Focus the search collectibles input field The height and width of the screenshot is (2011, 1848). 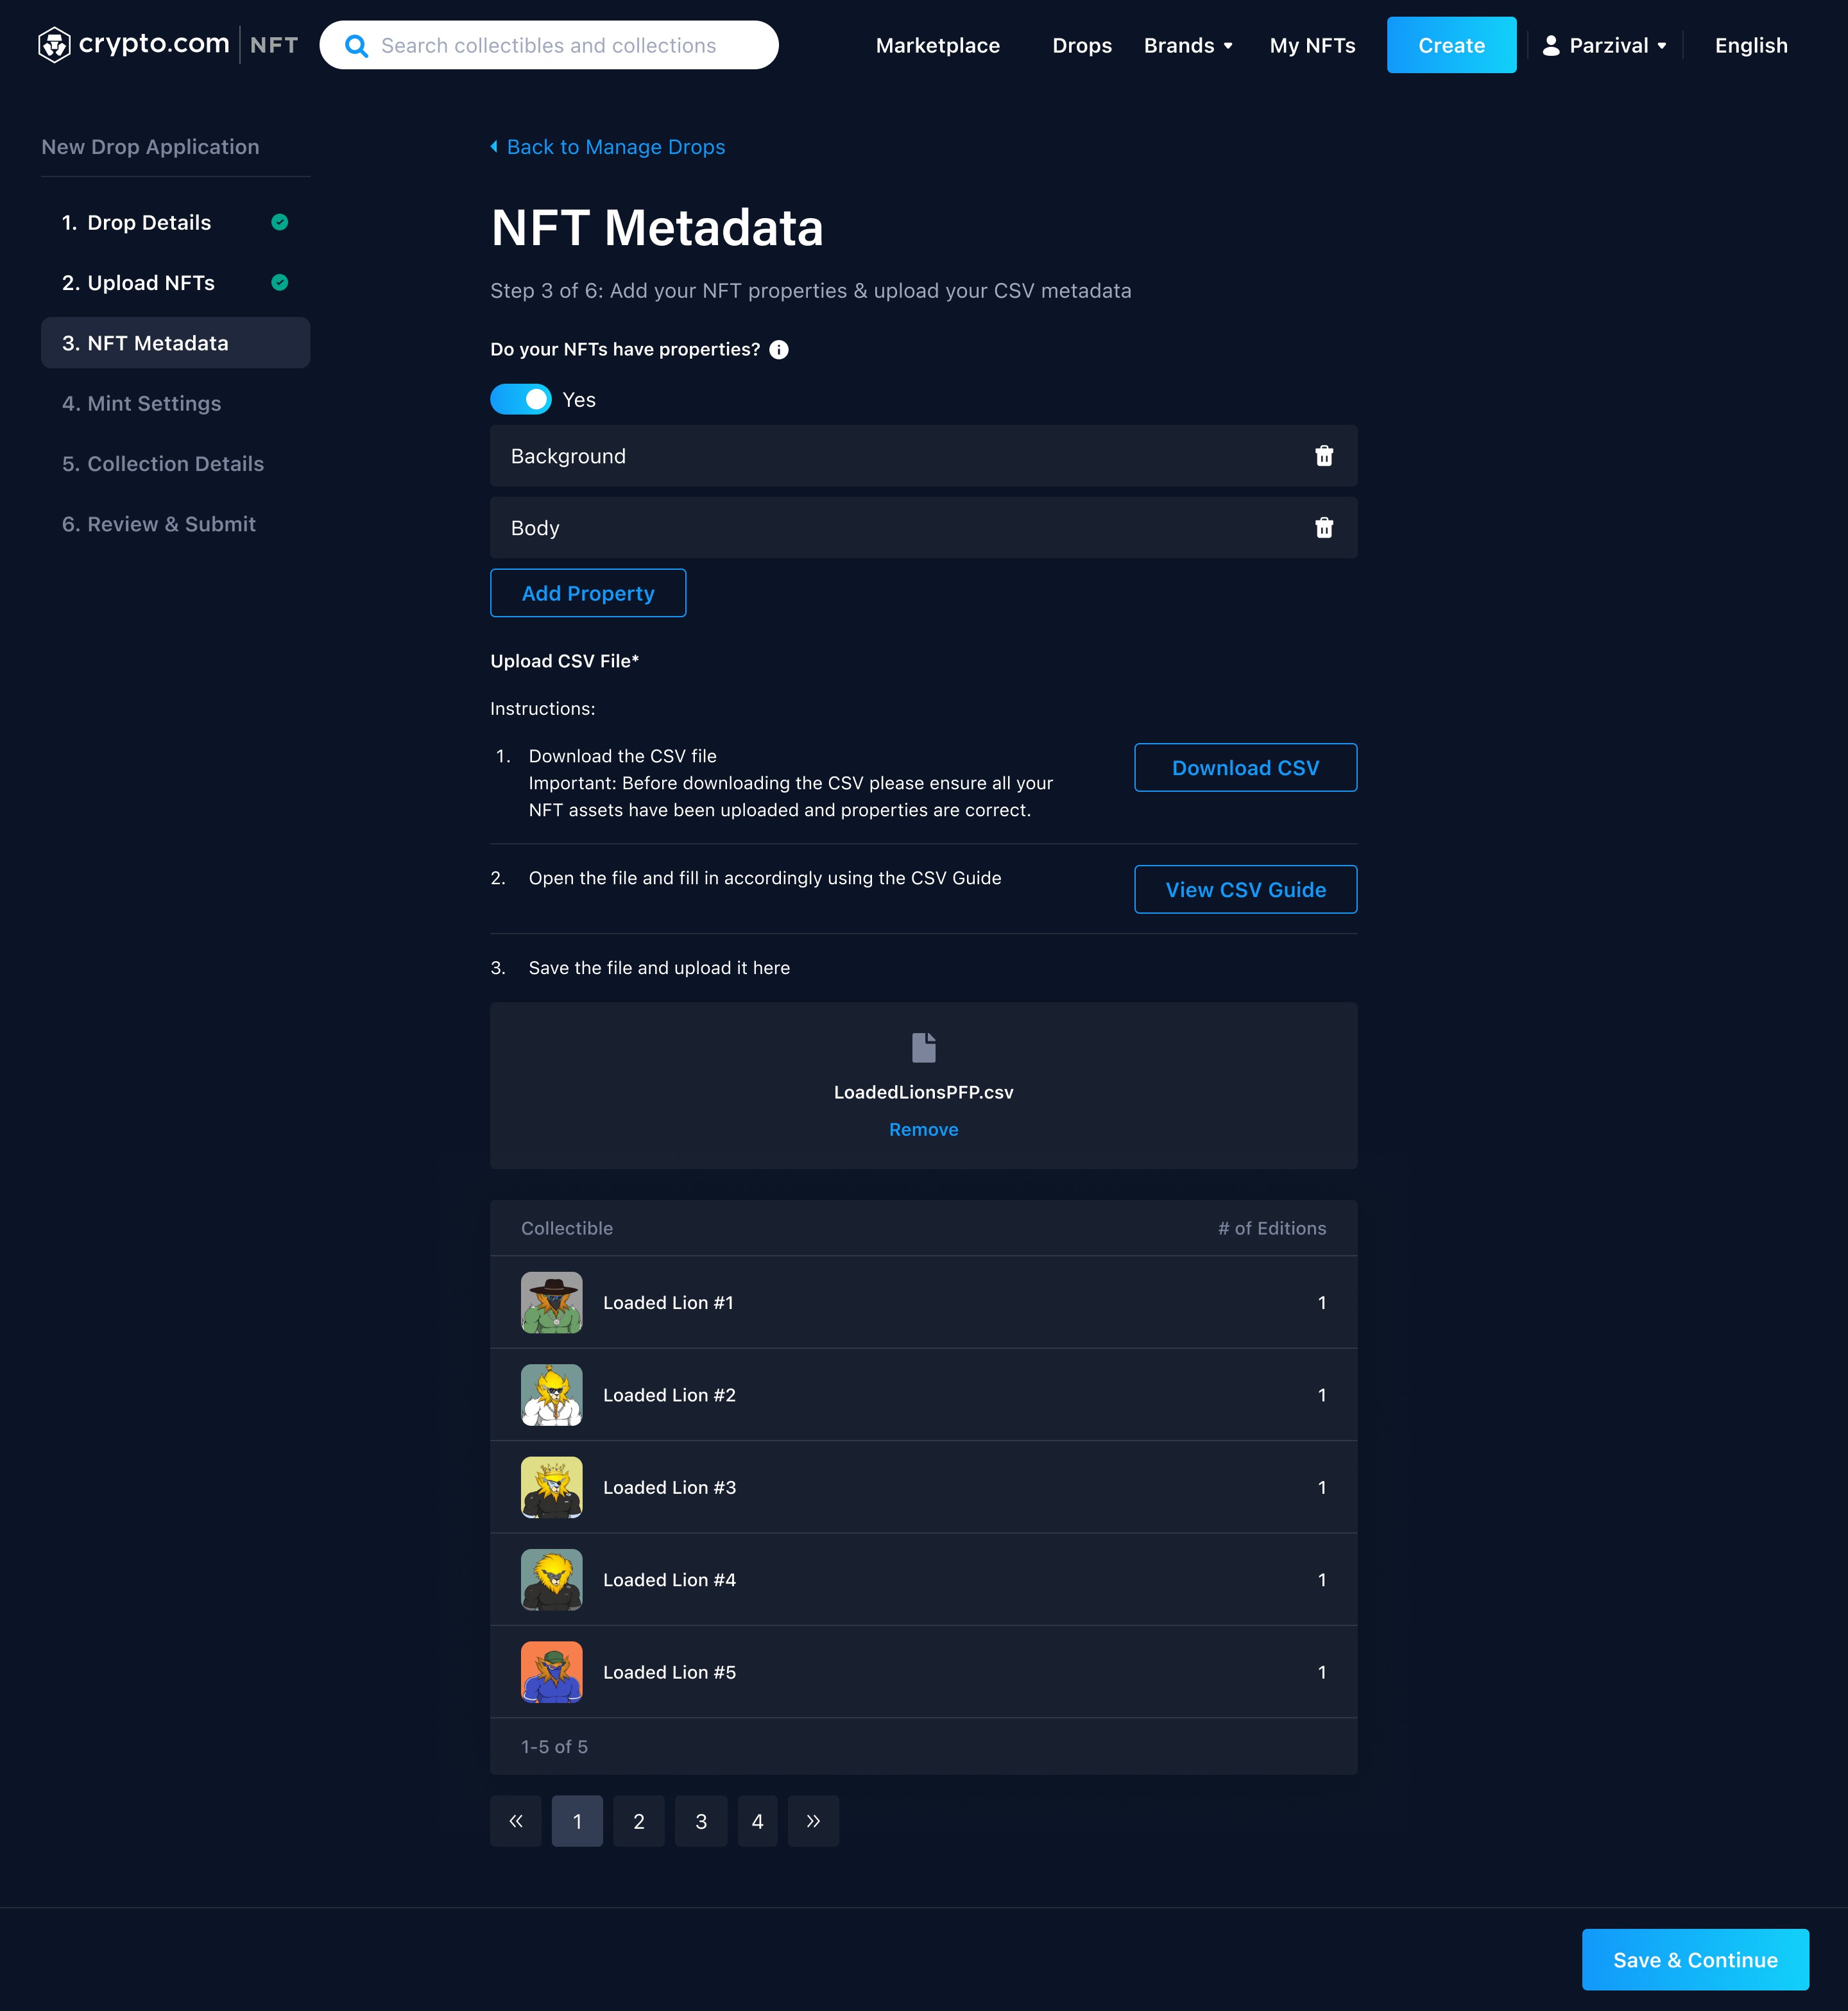560,46
